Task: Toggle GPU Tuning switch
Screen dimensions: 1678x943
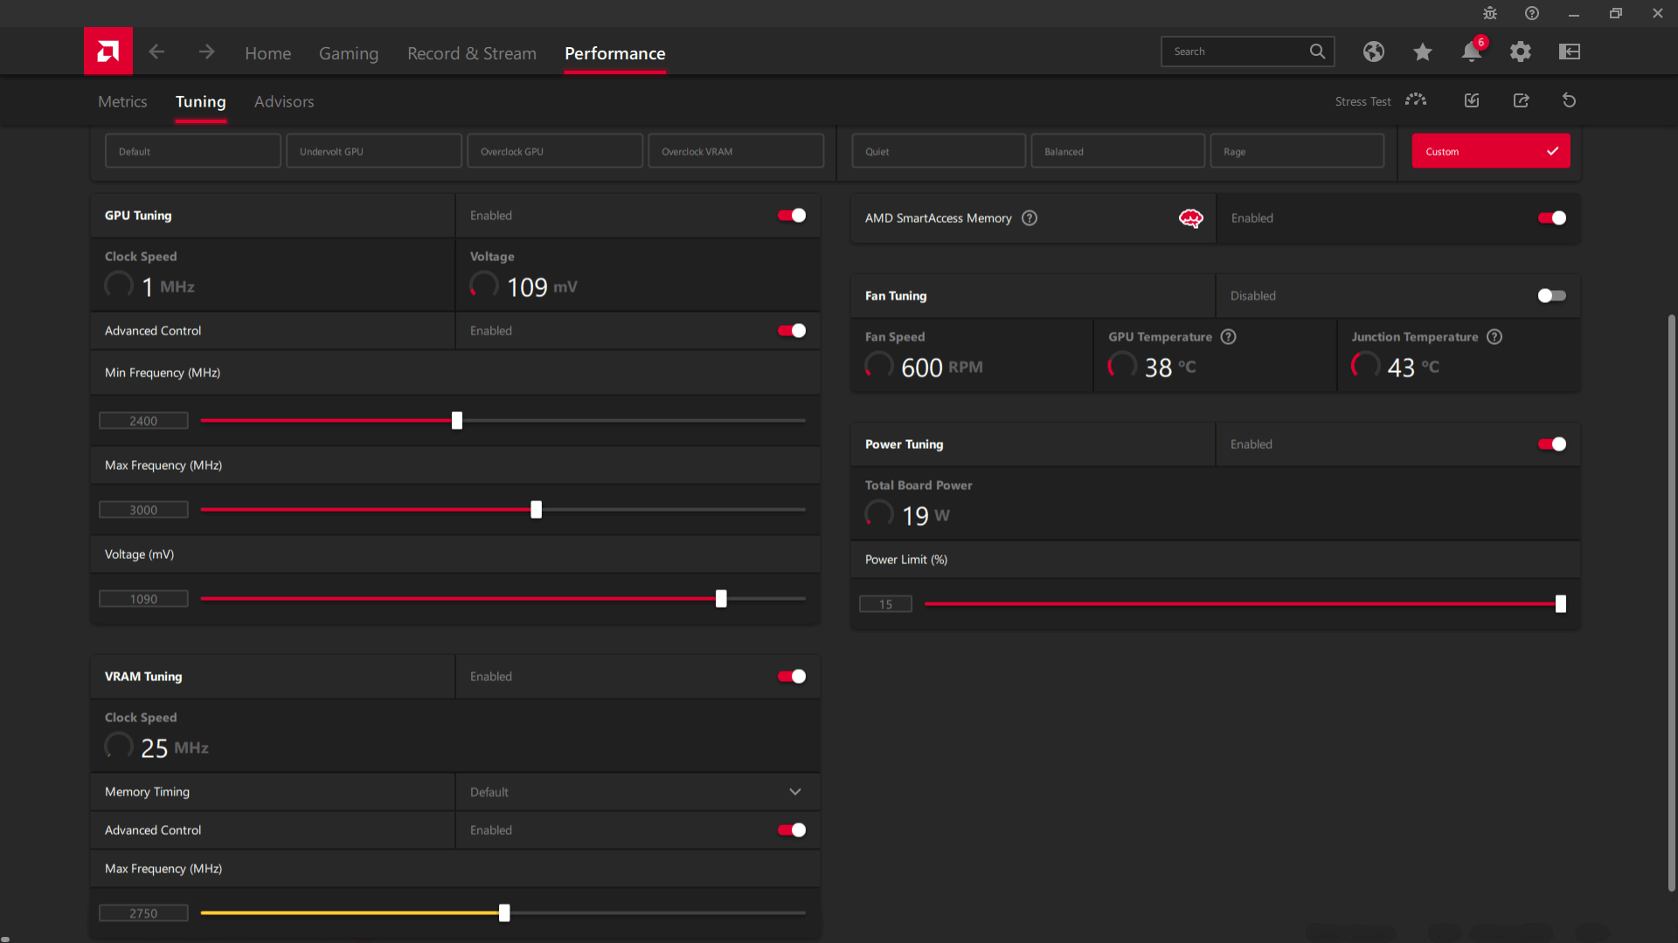Action: coord(792,216)
